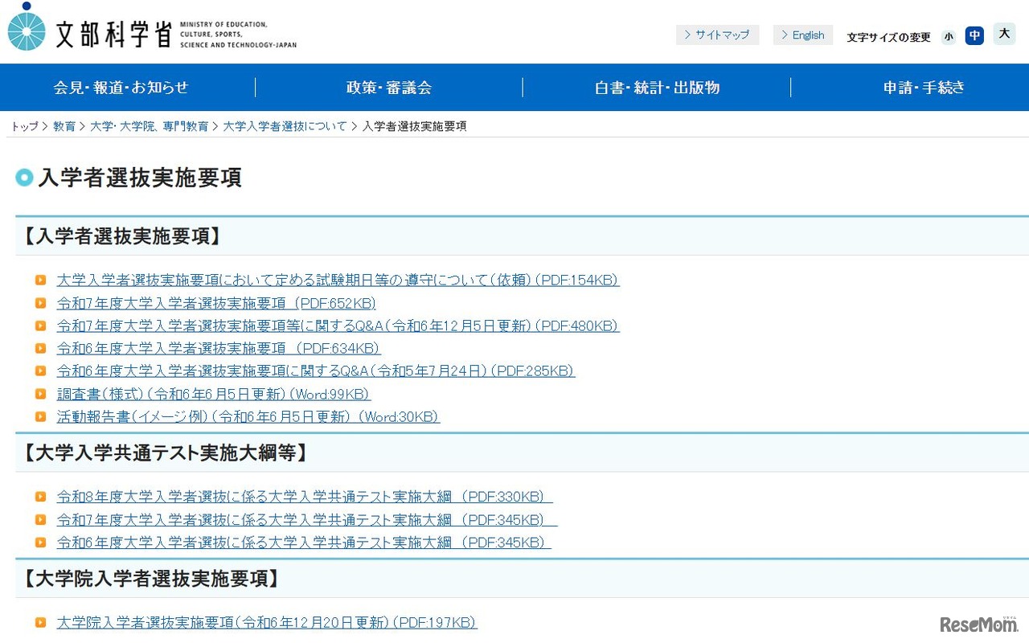Click the chevron icon before サイトマップ
Screen dimensions: 1029x643
(688, 35)
